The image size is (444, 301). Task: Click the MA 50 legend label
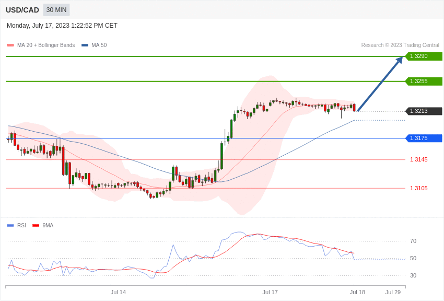tap(99, 45)
